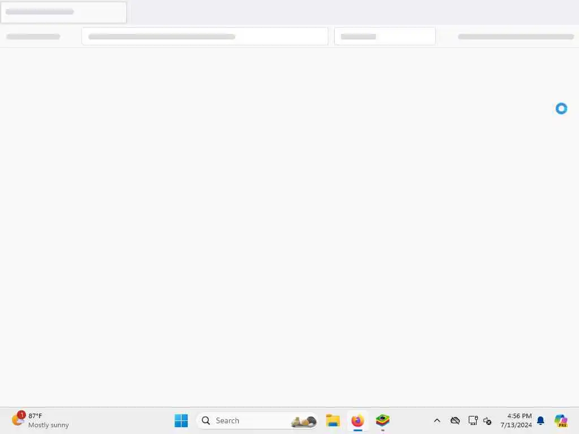Launch Copilot preview from the taskbar

(x=561, y=420)
